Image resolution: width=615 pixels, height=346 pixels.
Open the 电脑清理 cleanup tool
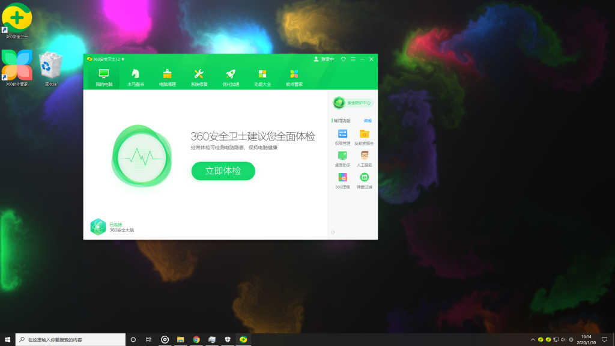(166, 75)
